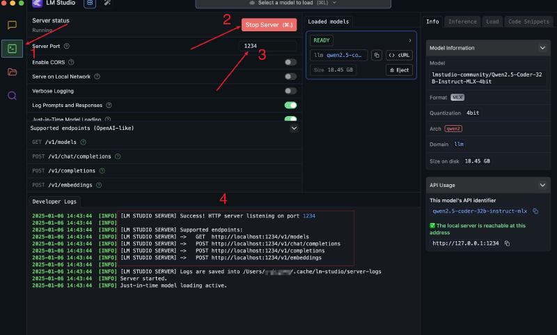Click the qwen2.5-coder-32b-instruct-mlx API identifier
Screen dimensions: 557x335
point(480,211)
